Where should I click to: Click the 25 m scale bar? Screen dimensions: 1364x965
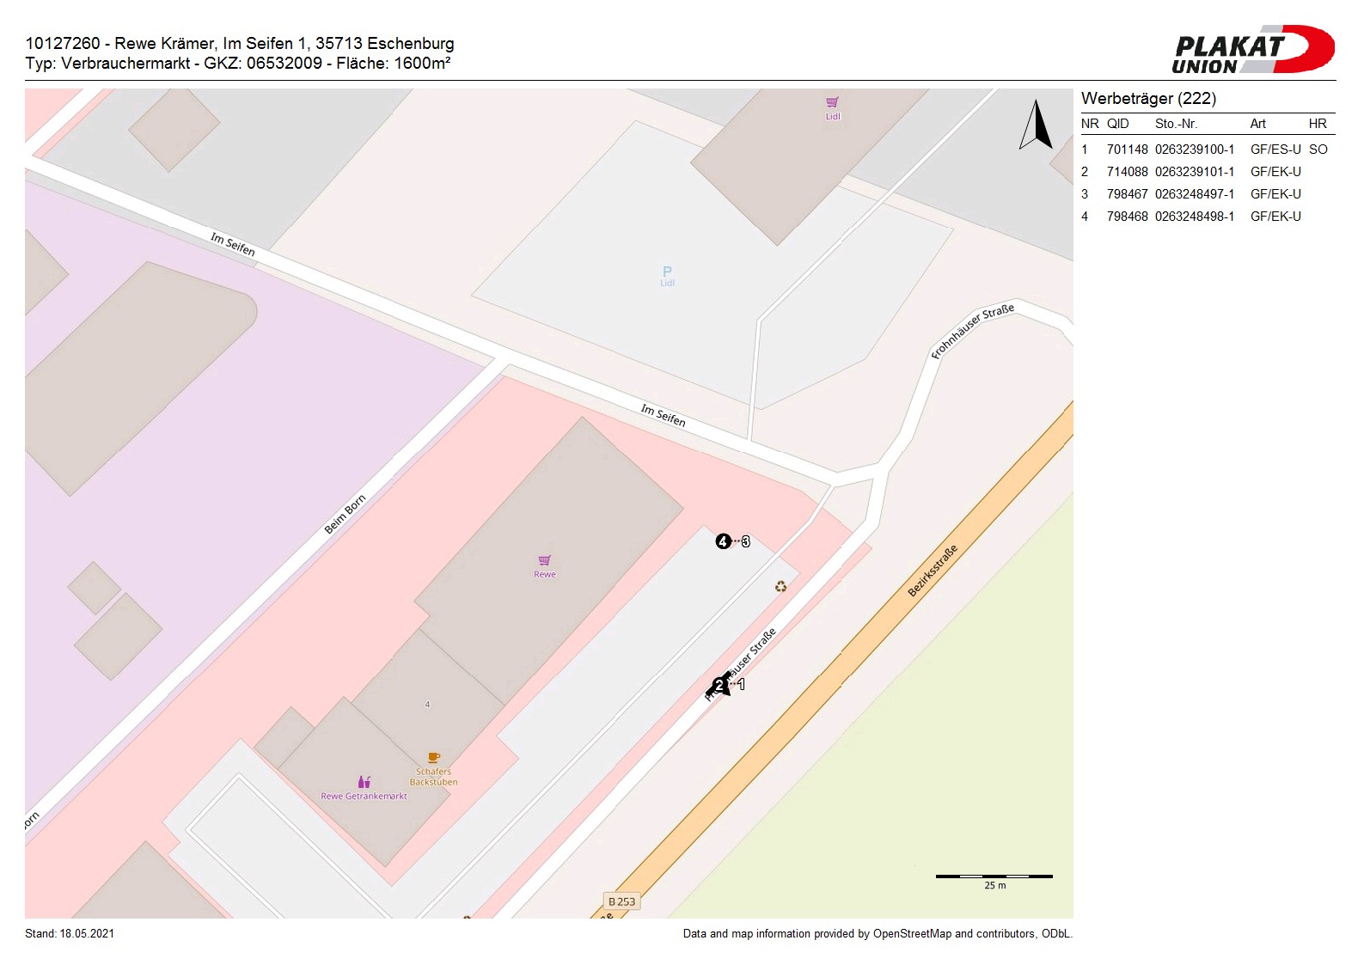coord(994,876)
